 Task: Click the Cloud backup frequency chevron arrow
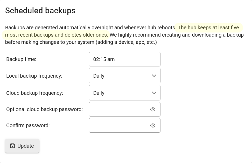(154, 93)
